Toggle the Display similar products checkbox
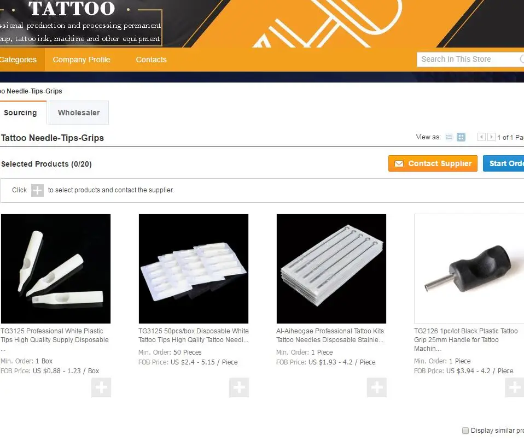The image size is (524, 441). click(x=465, y=430)
